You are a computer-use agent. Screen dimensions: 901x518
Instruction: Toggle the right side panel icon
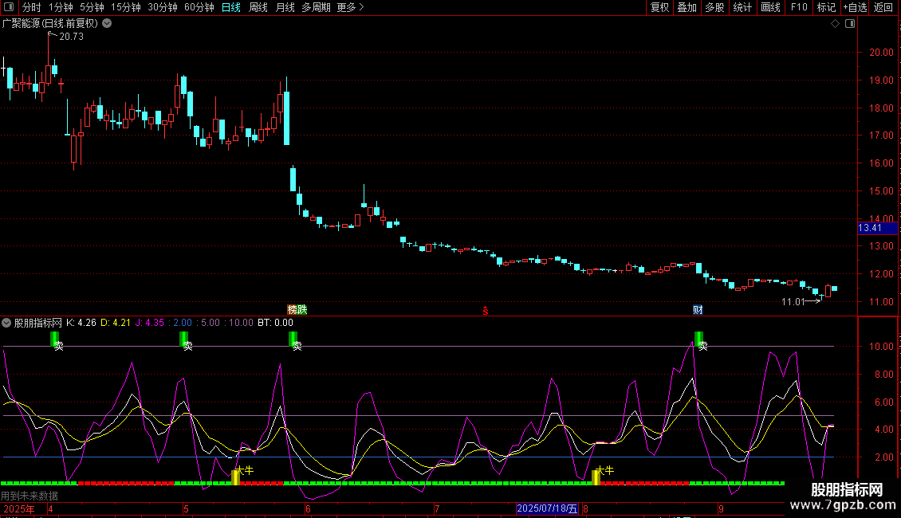point(850,24)
